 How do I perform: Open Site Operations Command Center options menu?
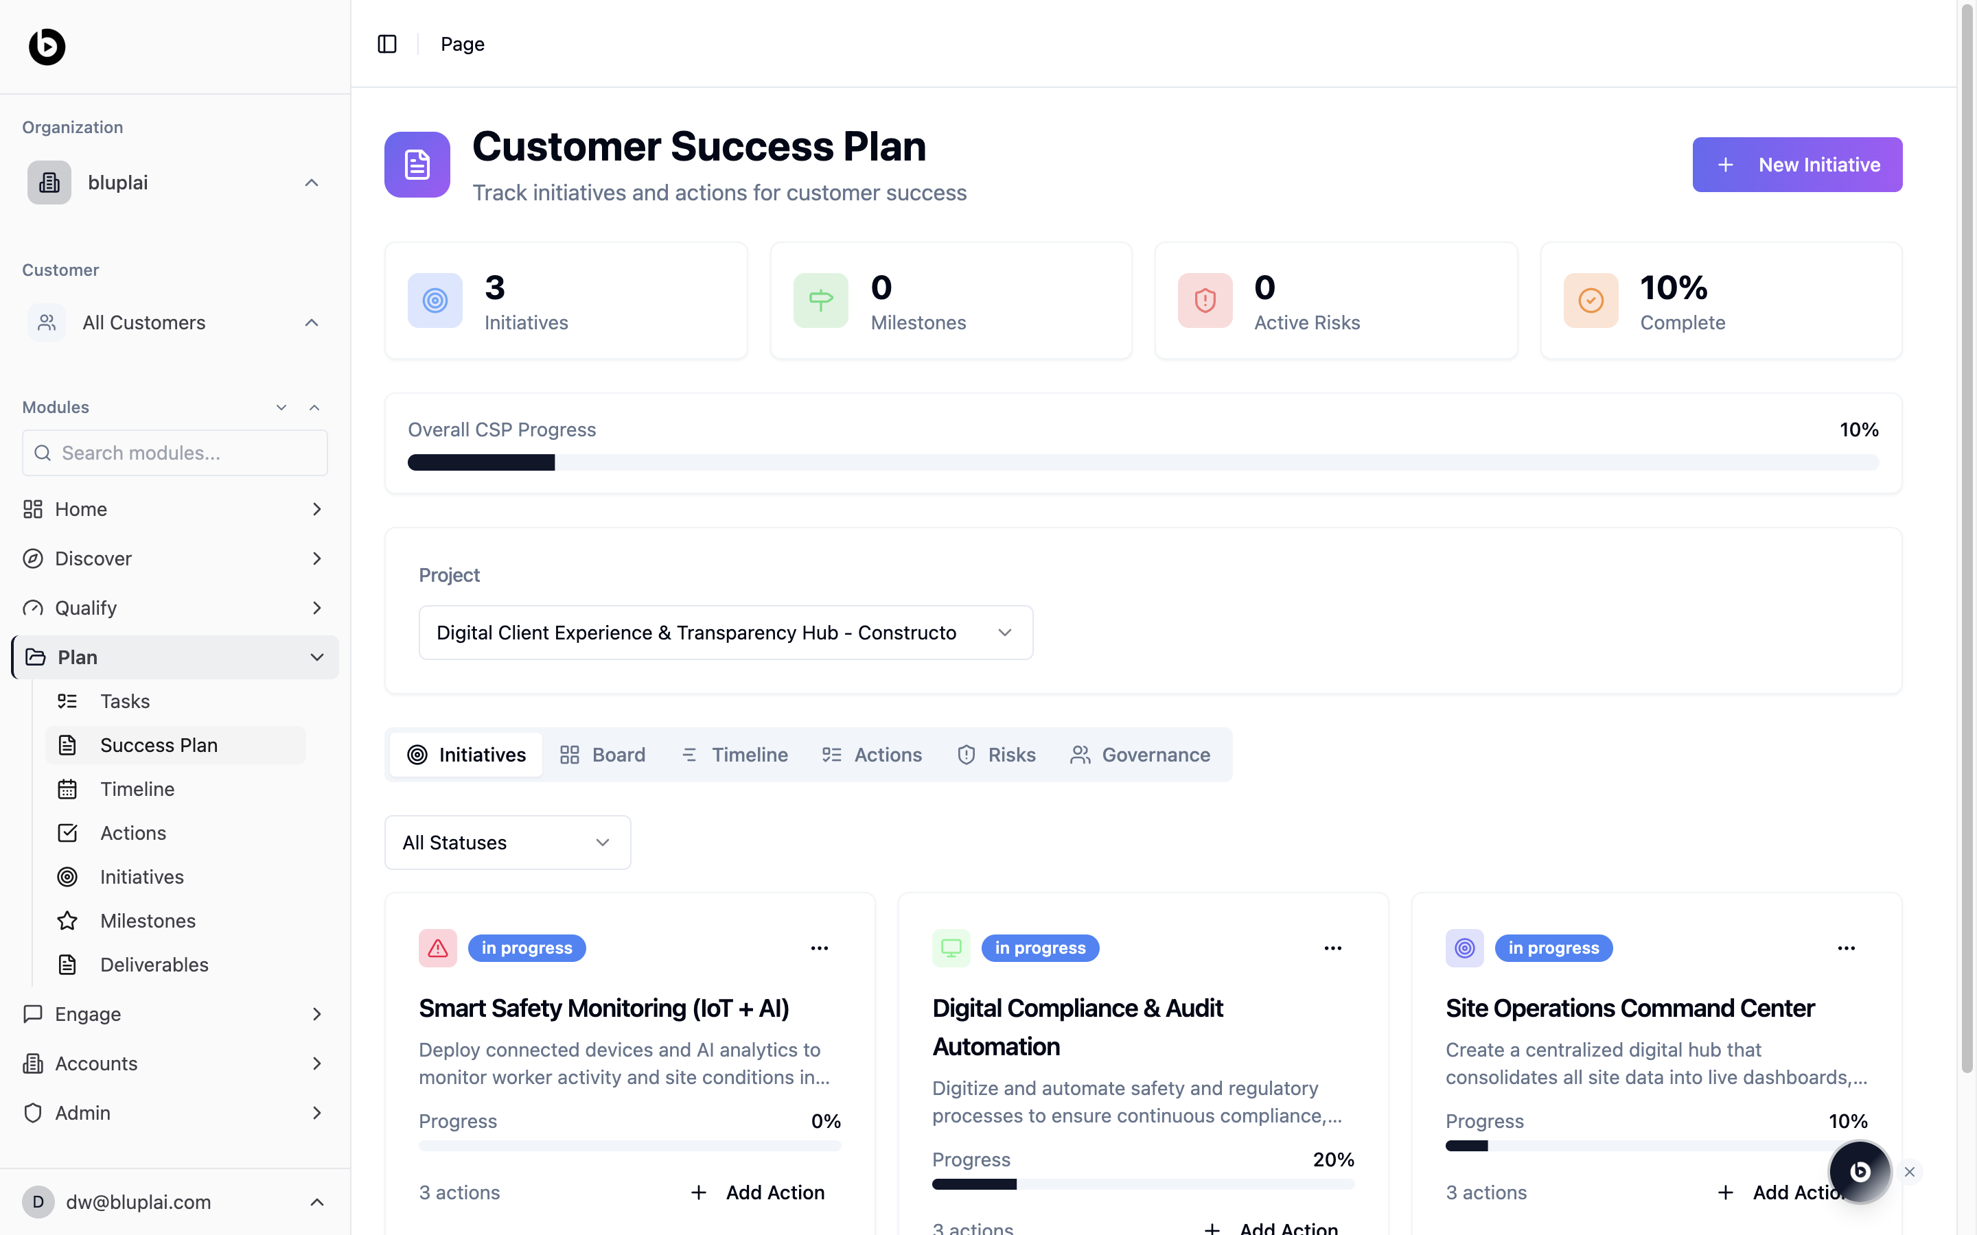pyautogui.click(x=1847, y=948)
